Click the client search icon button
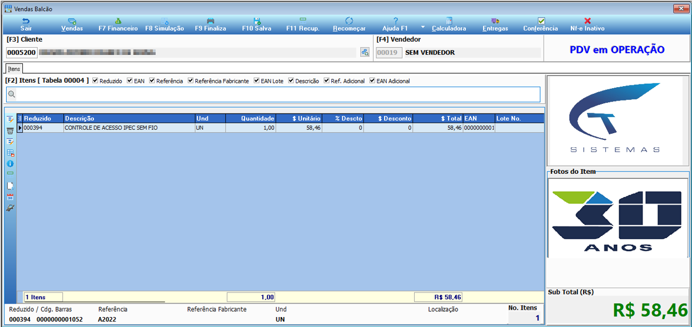The height and width of the screenshot is (327, 692). (365, 52)
